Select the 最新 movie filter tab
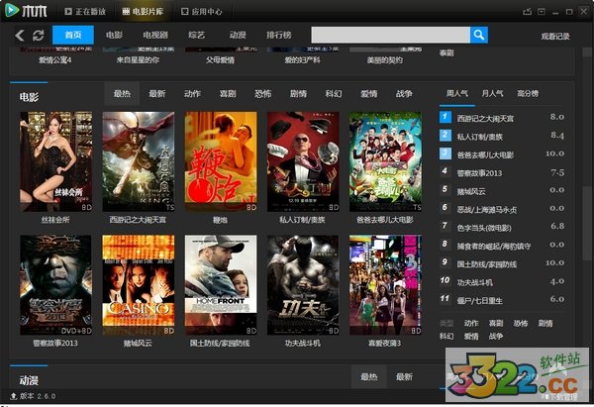This screenshot has height=407, width=594. [x=156, y=94]
